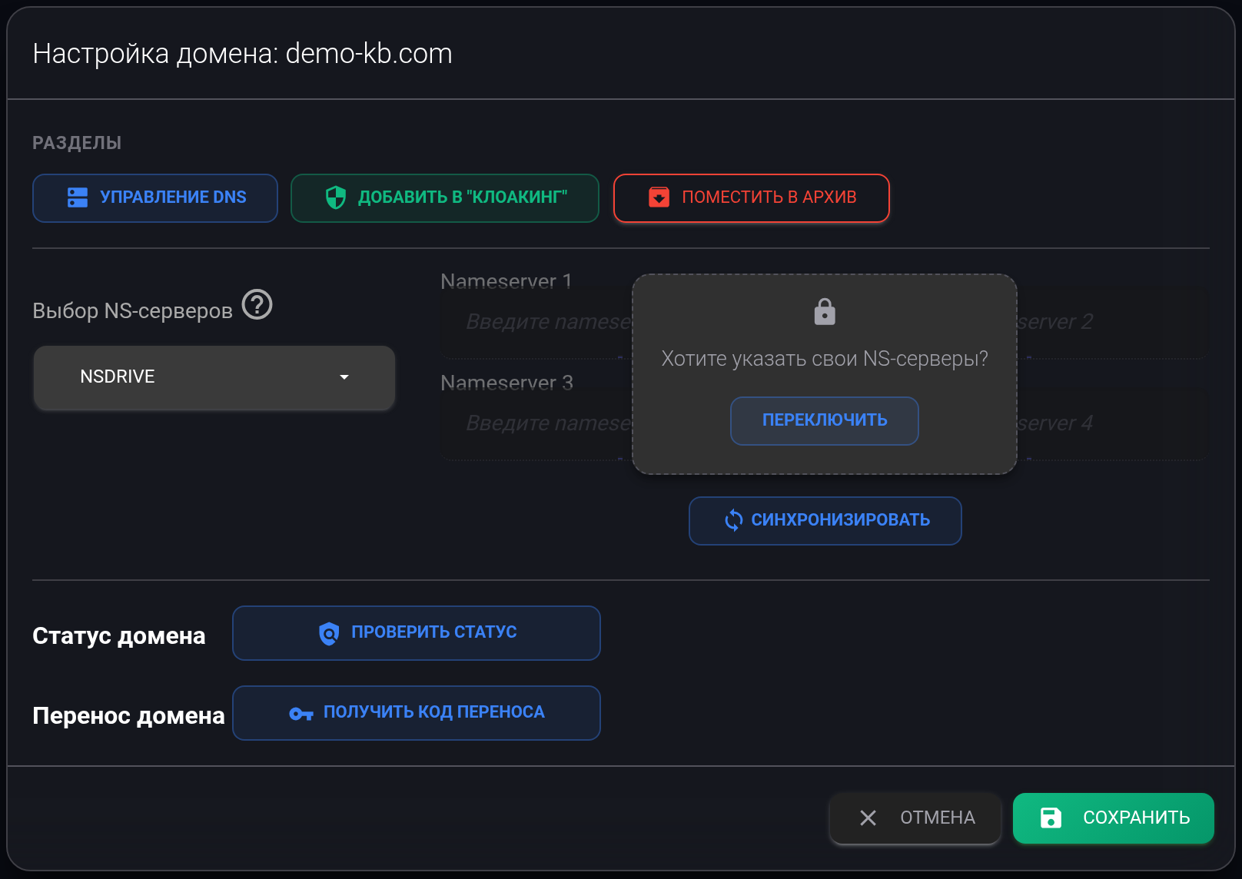Image resolution: width=1242 pixels, height=879 pixels.
Task: Click the dropdown arrow beside NSDRIVE
Action: 344,376
